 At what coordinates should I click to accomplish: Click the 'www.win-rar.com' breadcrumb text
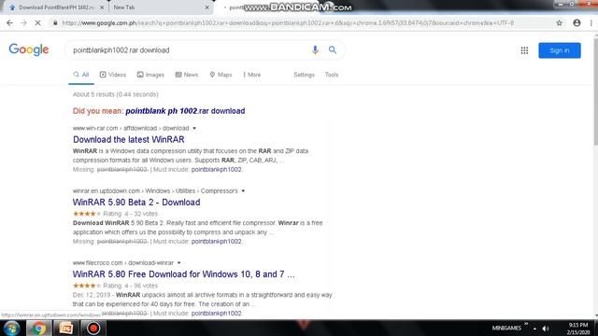(x=95, y=129)
